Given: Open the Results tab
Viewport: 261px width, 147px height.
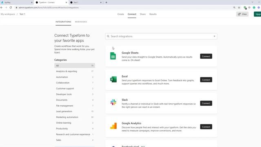Looking at the screenshot, I should tap(153, 14).
